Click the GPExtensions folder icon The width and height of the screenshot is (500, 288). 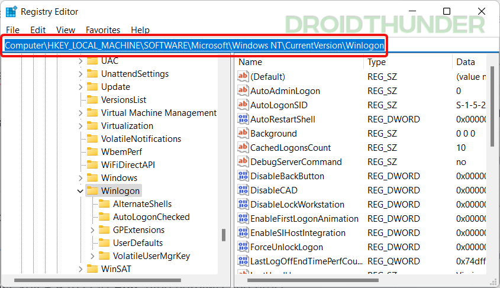click(x=104, y=230)
